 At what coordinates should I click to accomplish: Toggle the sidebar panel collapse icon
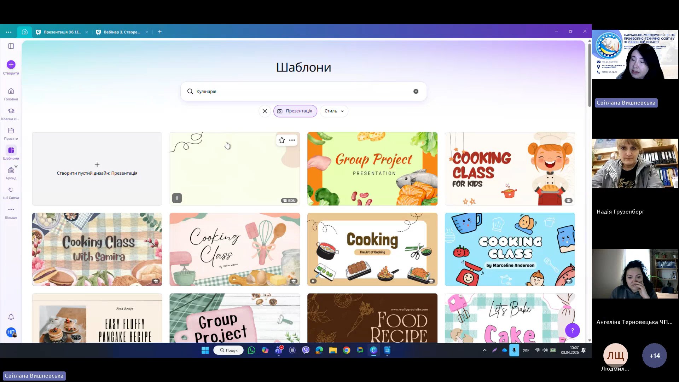pos(11,46)
